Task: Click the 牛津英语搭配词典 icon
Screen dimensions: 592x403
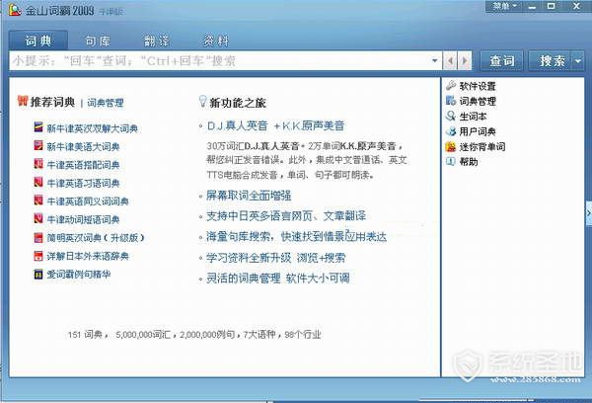Action: coord(38,164)
